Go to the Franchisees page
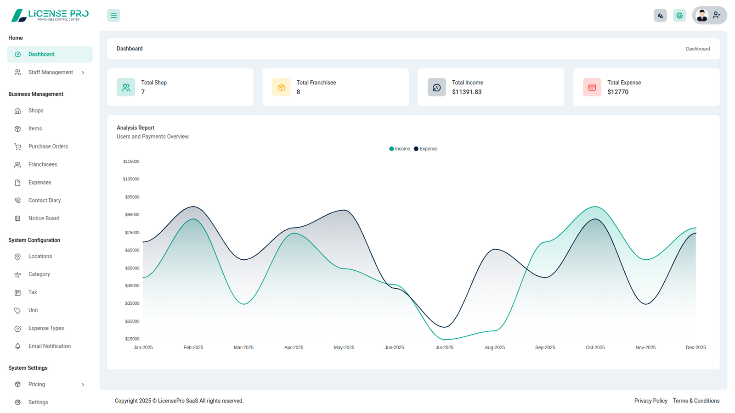 tap(43, 165)
